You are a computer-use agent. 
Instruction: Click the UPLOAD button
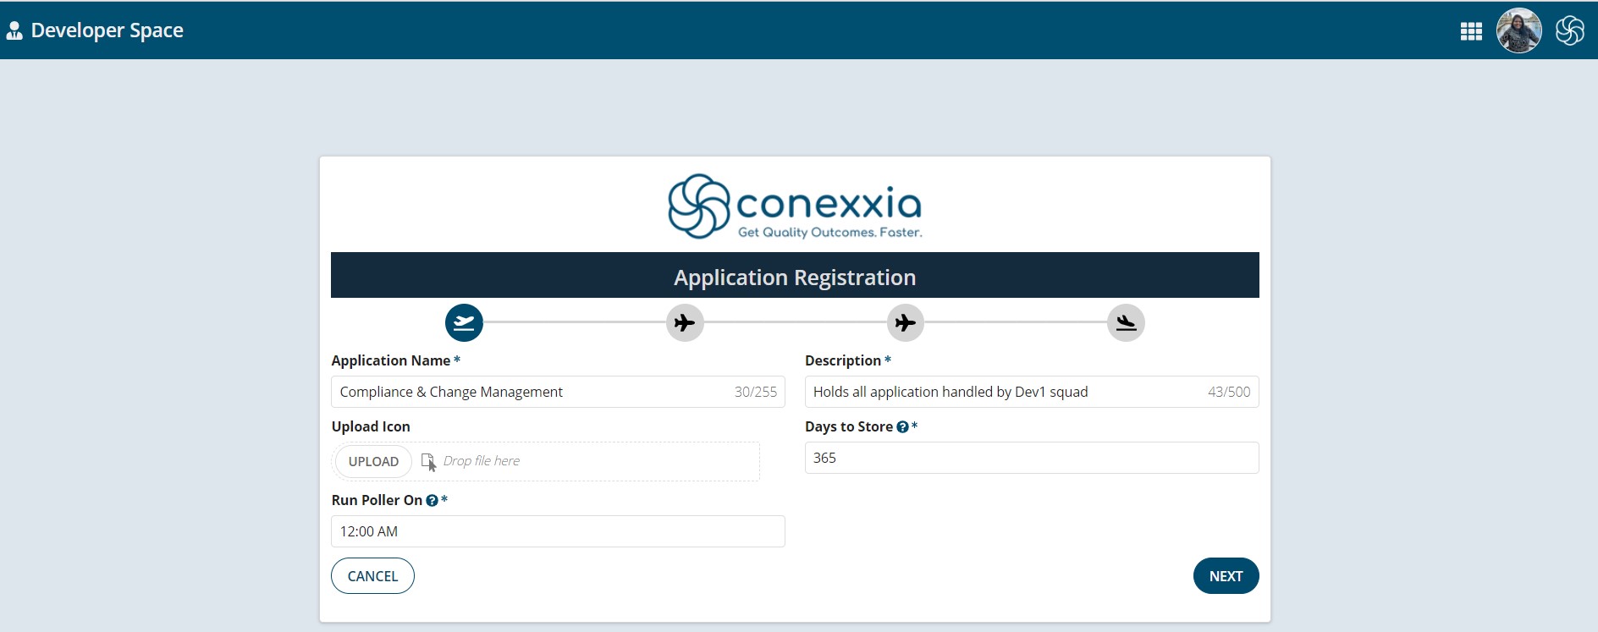(373, 462)
